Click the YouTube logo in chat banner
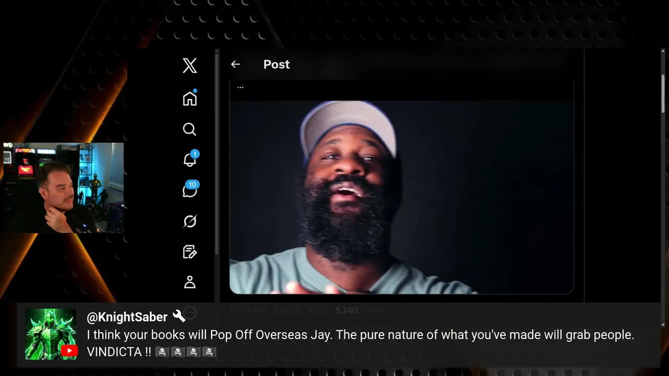The image size is (669, 376). click(x=69, y=351)
